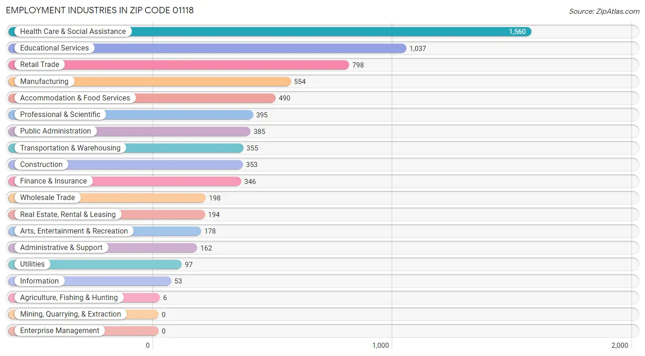Select the 162 Administrative & Support value

(206, 248)
